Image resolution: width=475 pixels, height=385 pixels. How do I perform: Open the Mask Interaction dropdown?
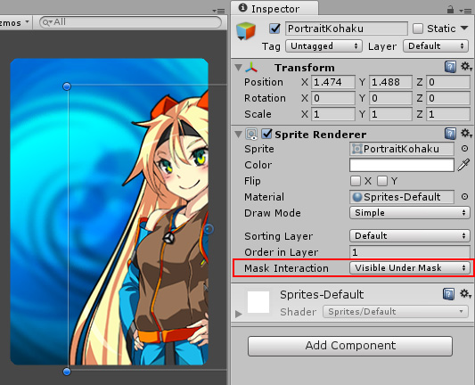pyautogui.click(x=410, y=268)
